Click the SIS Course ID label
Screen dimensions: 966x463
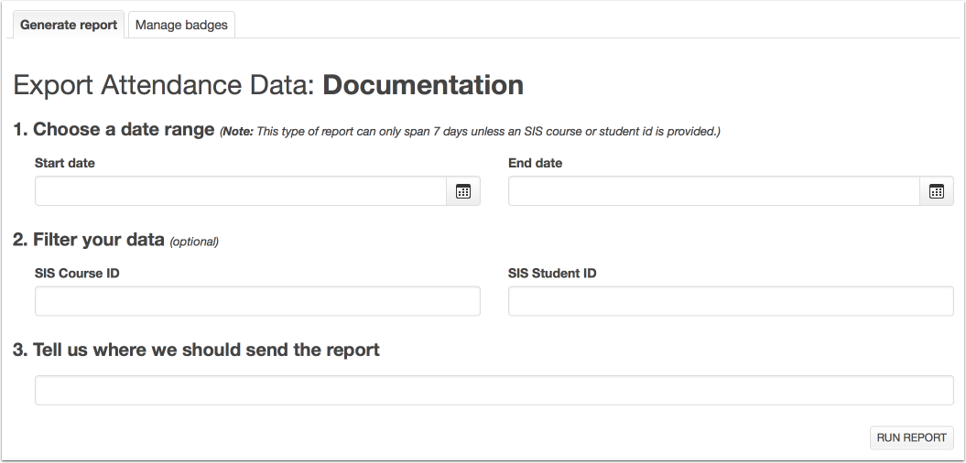tap(77, 274)
